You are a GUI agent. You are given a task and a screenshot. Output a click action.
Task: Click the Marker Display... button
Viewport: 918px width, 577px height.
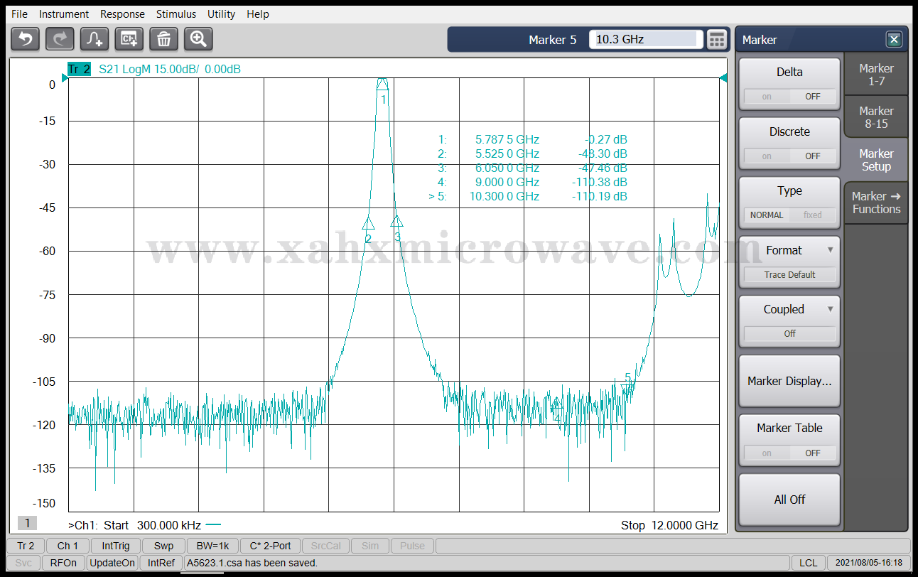tap(789, 381)
